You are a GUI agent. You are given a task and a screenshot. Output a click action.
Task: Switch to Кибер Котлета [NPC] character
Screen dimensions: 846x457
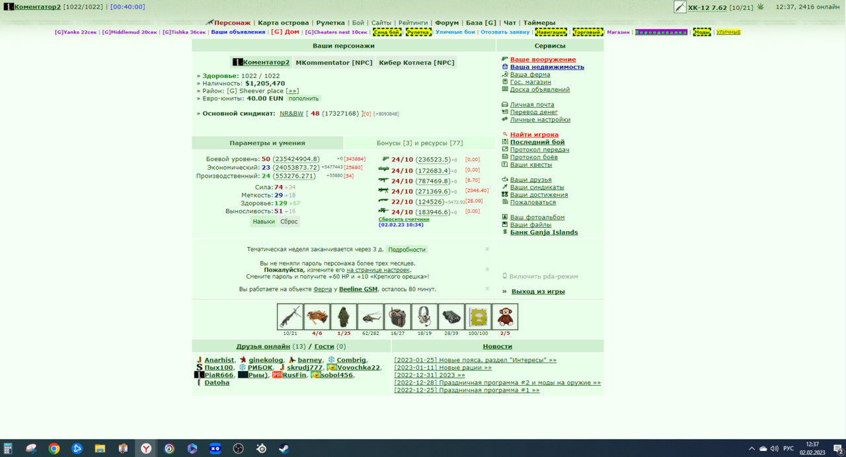click(x=416, y=62)
